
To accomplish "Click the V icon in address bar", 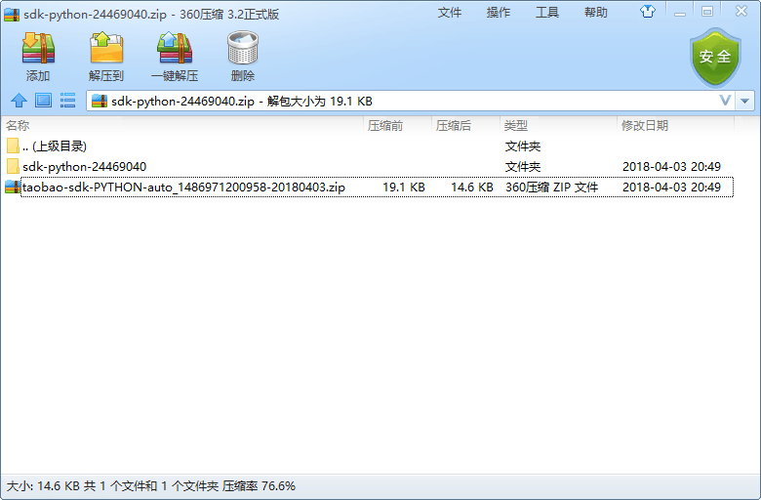I will click(x=725, y=101).
